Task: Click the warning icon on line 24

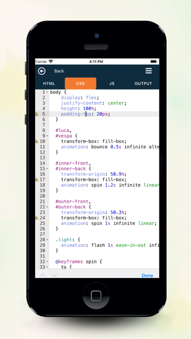Action: point(37,218)
